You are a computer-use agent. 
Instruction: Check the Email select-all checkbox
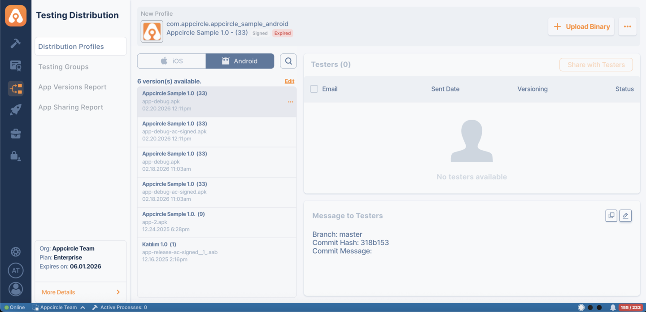pyautogui.click(x=313, y=89)
